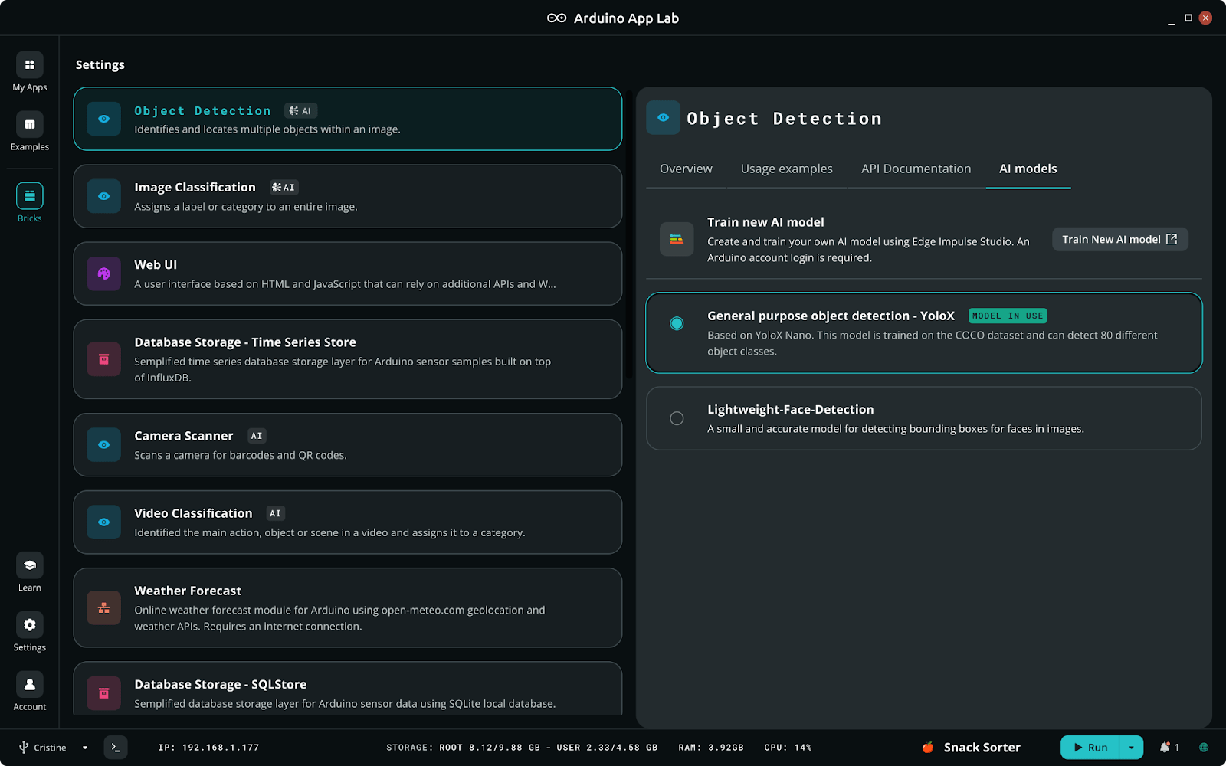Image resolution: width=1226 pixels, height=766 pixels.
Task: Expand the Run button dropdown arrow
Action: [1131, 748]
